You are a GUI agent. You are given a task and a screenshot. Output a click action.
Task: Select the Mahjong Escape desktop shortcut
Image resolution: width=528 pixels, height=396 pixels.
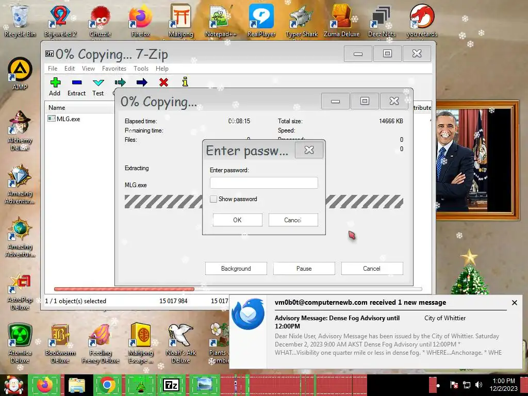(x=141, y=343)
